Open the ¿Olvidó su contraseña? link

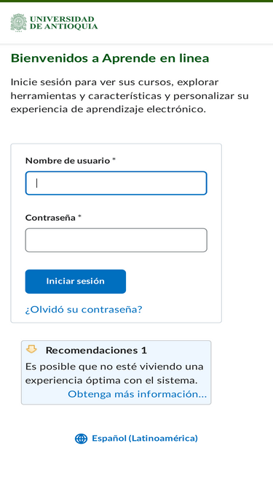coord(84,310)
